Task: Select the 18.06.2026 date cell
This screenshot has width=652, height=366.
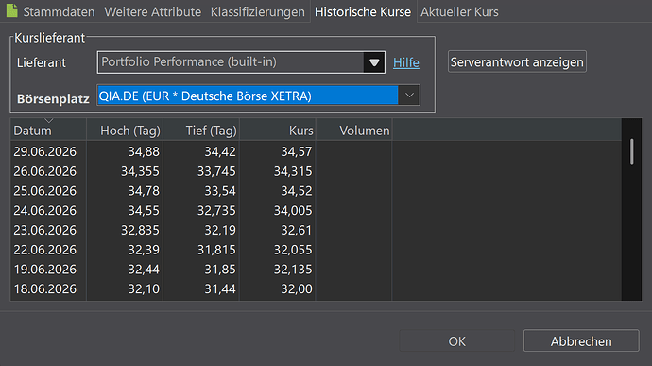Action: click(45, 288)
